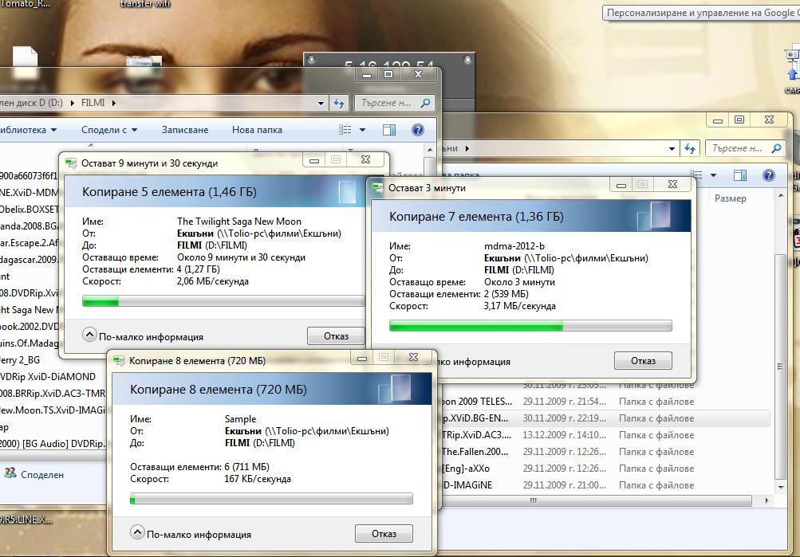Toggle preview pane icon in FILMI window
Image resolution: width=800 pixels, height=557 pixels.
388,130
